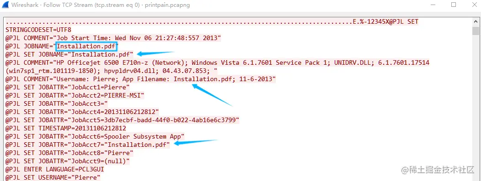Select the SET JOBNAME="Installation.pdf" line
The image size is (481, 181).
[x=69, y=55]
